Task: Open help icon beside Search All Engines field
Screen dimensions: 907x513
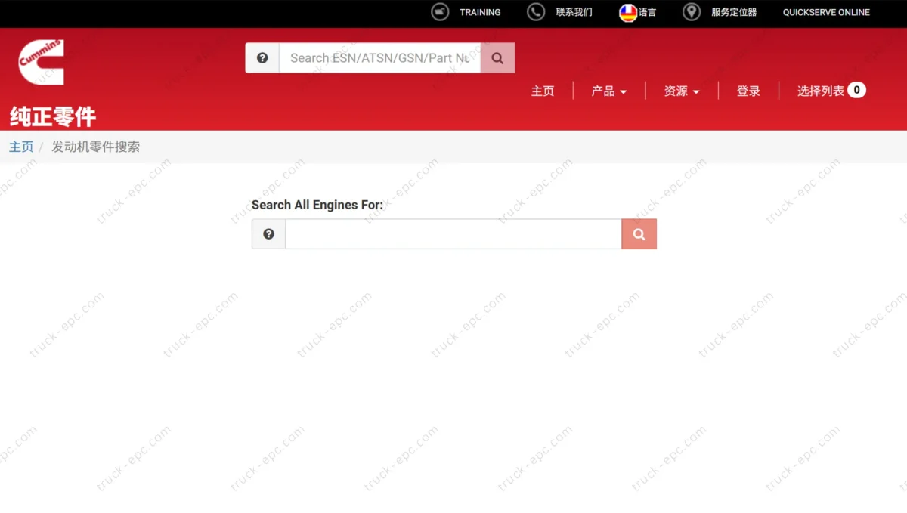Action: [268, 234]
